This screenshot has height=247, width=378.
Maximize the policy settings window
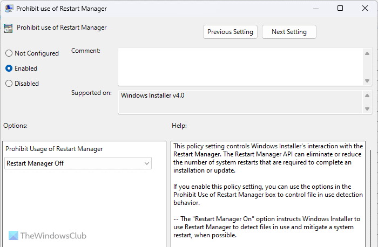pyautogui.click(x=340, y=9)
